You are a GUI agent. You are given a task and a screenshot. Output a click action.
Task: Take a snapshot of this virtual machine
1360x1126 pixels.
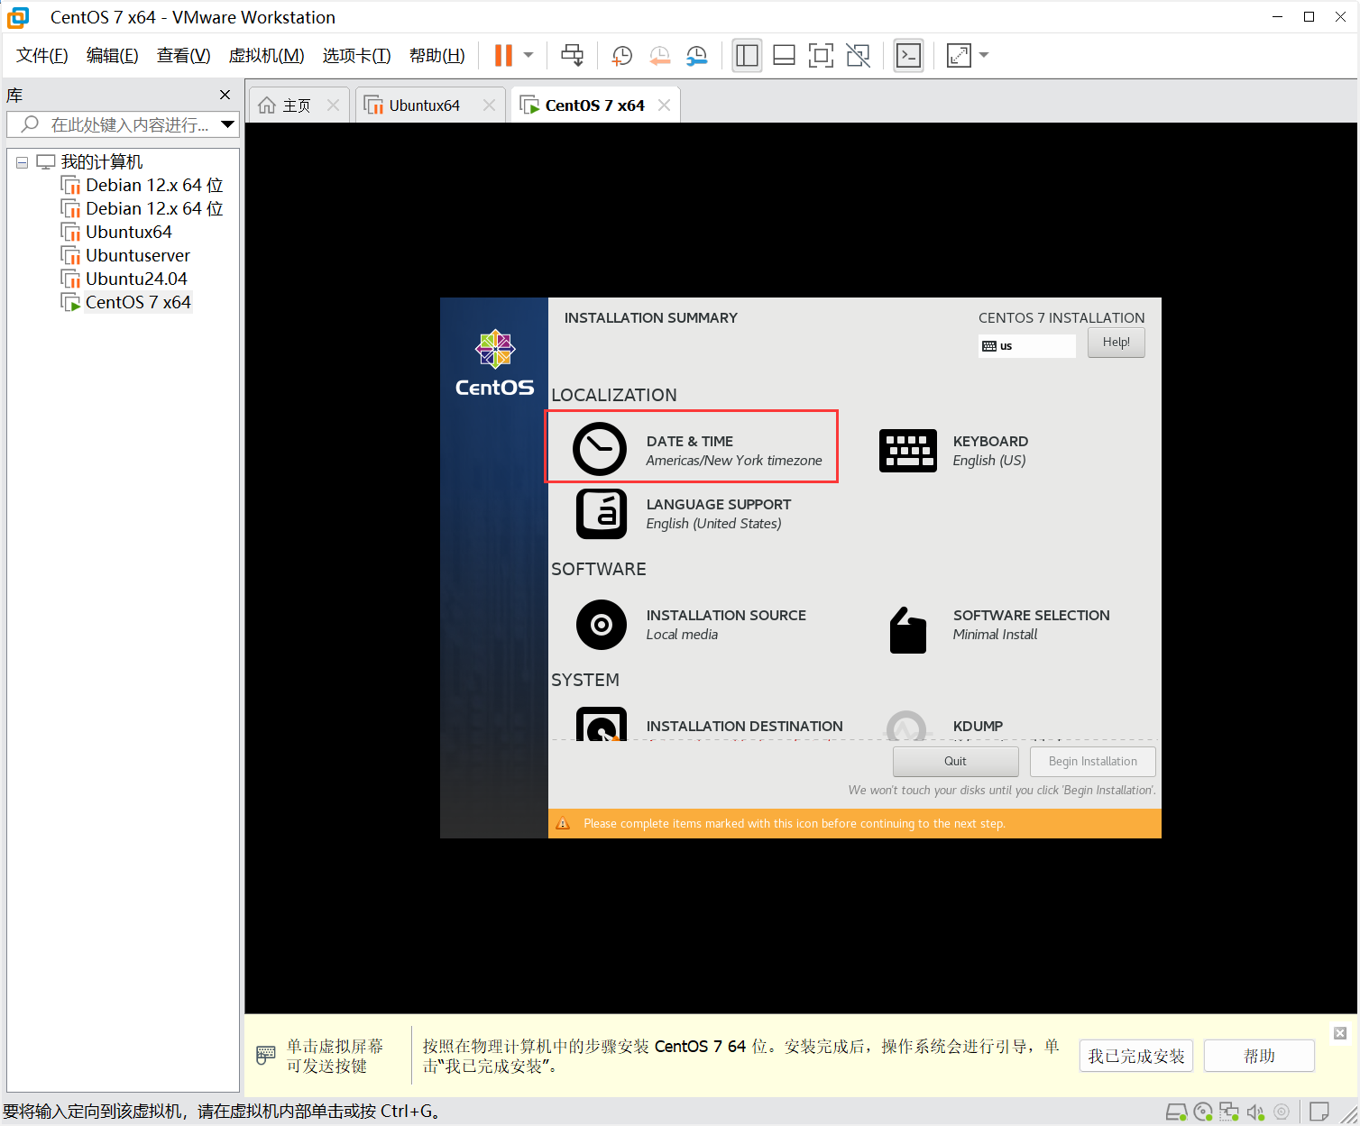pyautogui.click(x=621, y=56)
